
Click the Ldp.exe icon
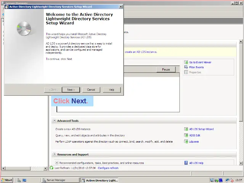click(x=186, y=141)
